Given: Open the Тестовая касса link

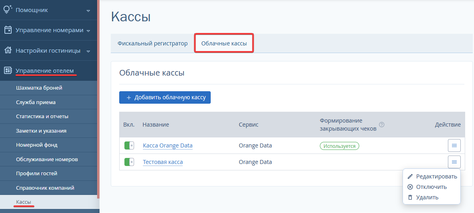Looking at the screenshot, I should coord(163,162).
